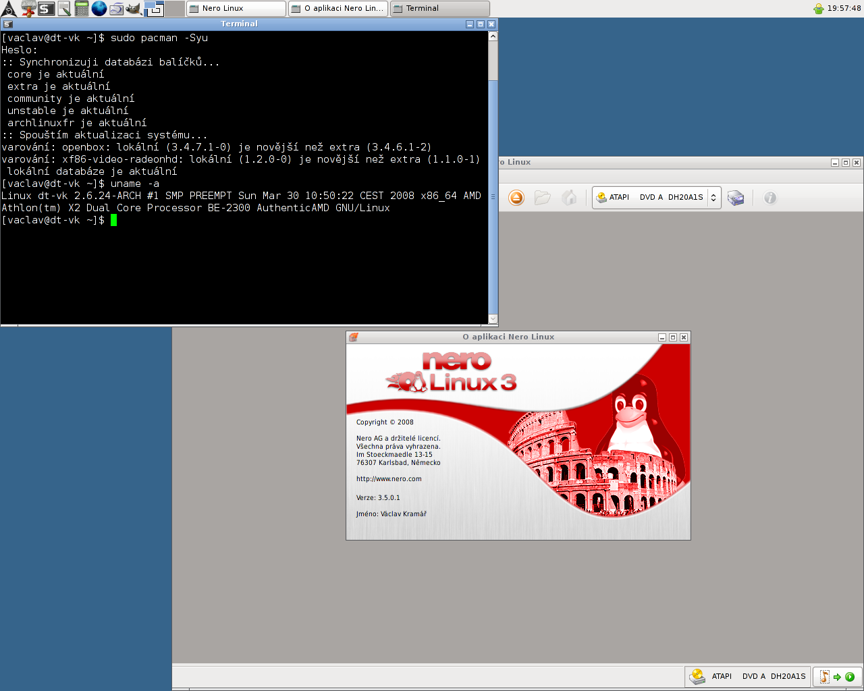Click the Terminal window menu icon
The image size is (864, 691).
[x=7, y=24]
